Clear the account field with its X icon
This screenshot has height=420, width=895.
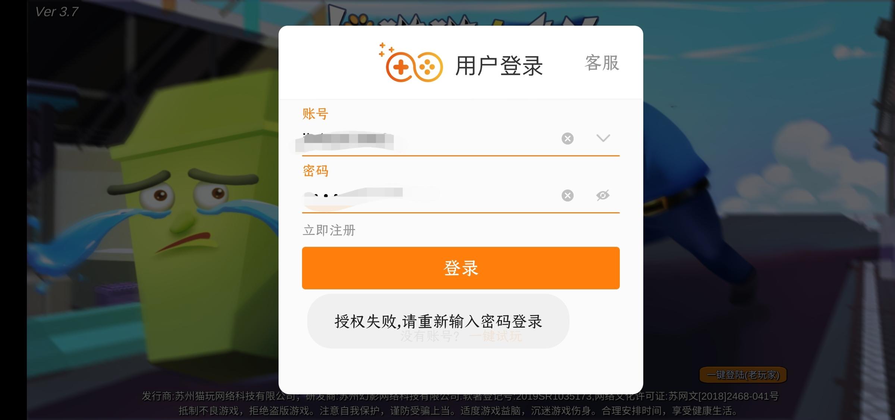tap(568, 139)
